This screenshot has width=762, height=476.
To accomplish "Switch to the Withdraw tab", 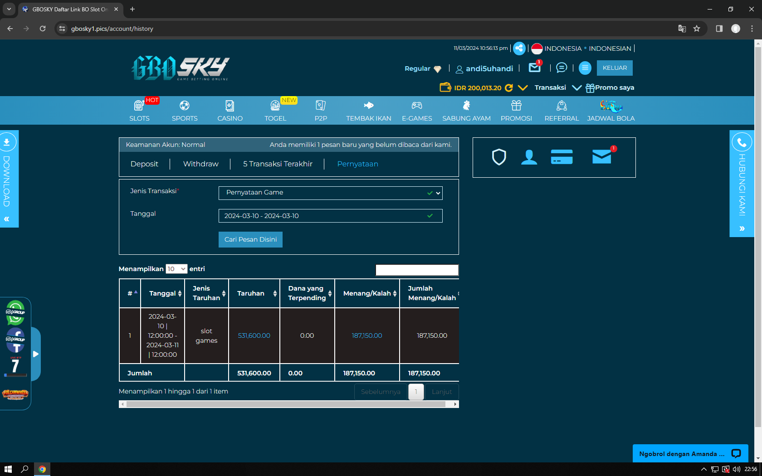I will 200,164.
